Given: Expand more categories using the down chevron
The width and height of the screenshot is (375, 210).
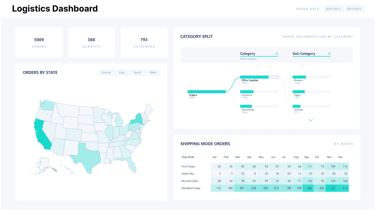Looking at the screenshot, I should [x=310, y=120].
